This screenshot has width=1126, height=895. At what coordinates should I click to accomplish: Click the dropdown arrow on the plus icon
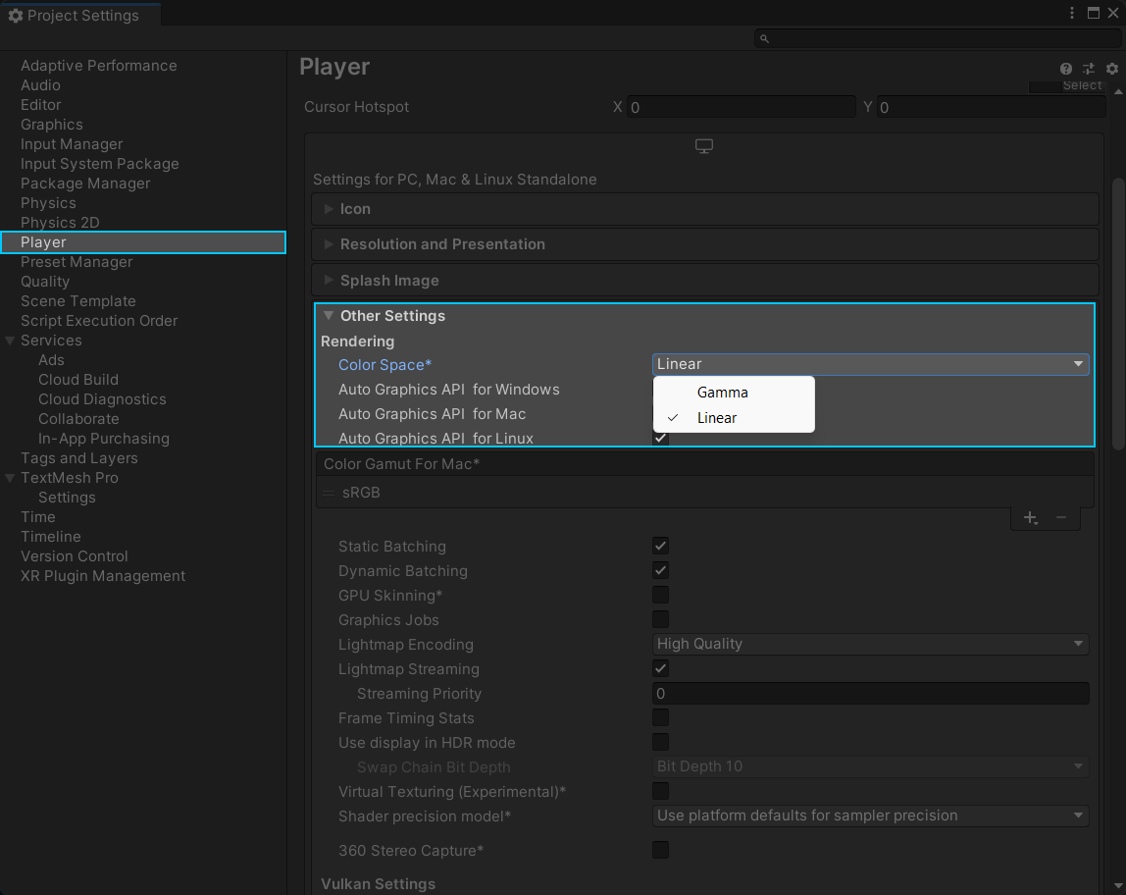[x=1037, y=522]
